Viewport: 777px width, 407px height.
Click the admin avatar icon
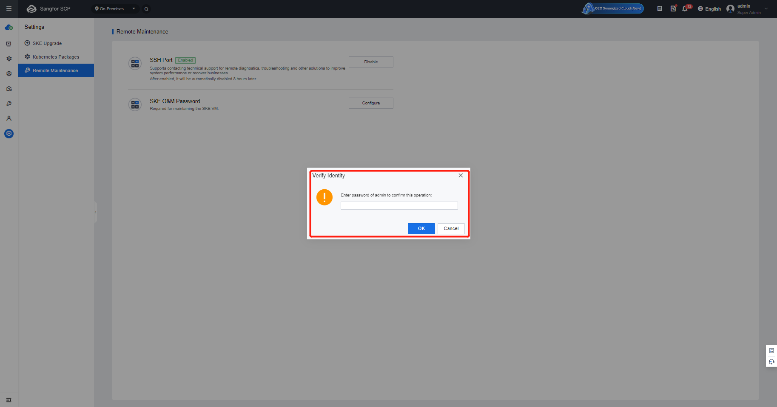coord(731,9)
